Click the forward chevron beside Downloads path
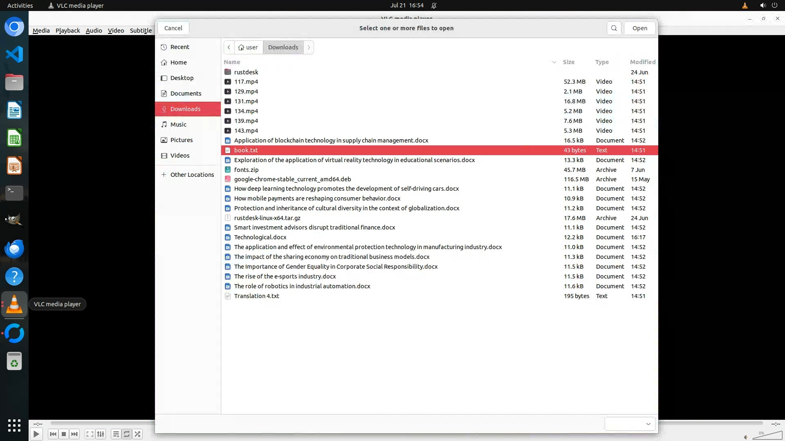 [x=309, y=47]
